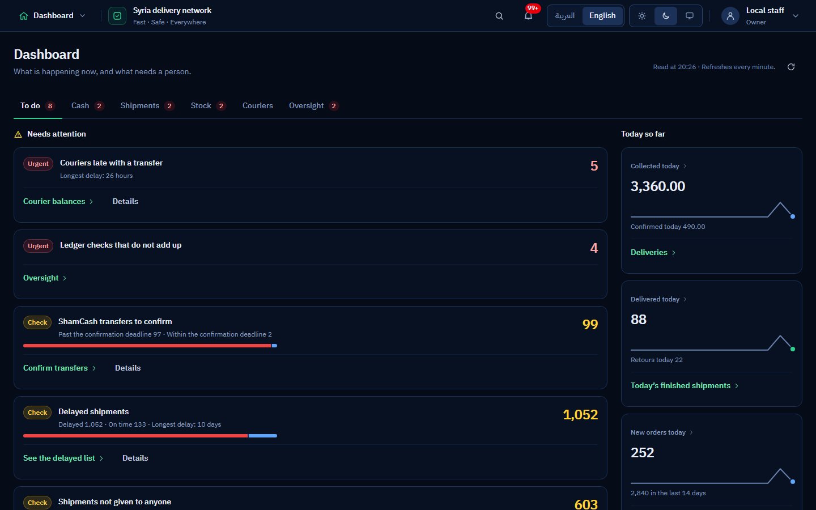This screenshot has height=510, width=816.
Task: Open the New orders today card heading
Action: pos(662,432)
